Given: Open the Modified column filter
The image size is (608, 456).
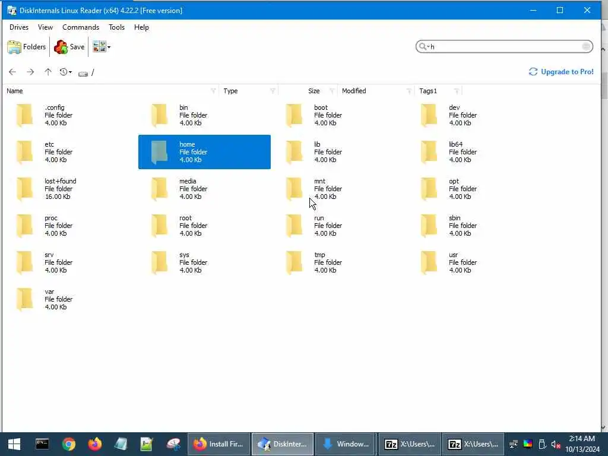Looking at the screenshot, I should tap(409, 91).
